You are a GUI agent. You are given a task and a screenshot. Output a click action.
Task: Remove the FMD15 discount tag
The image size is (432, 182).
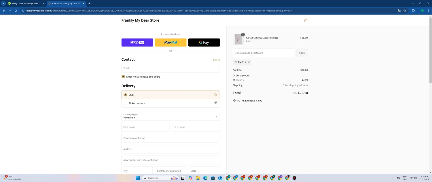pyautogui.click(x=249, y=62)
